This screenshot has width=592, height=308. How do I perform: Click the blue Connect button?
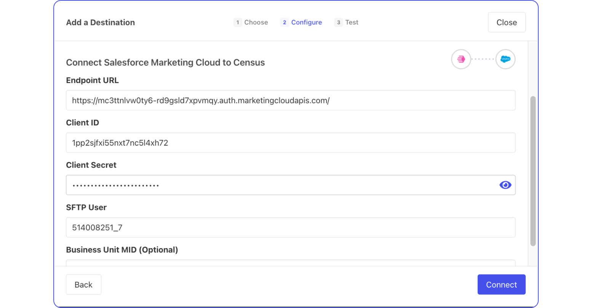click(x=501, y=285)
